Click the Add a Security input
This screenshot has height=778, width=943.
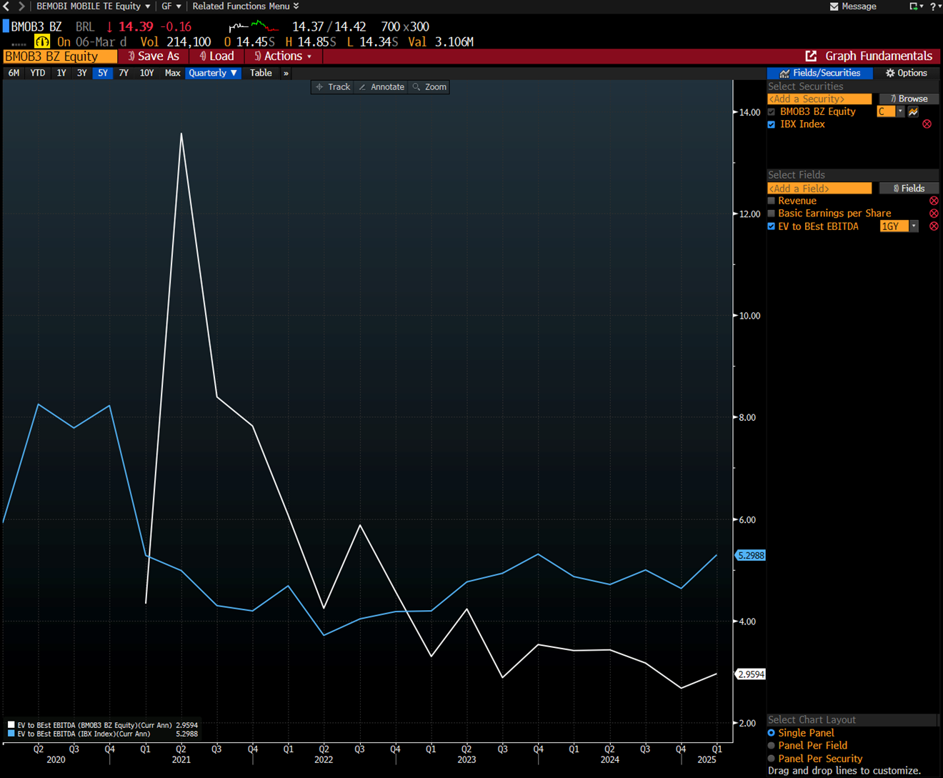(x=819, y=99)
